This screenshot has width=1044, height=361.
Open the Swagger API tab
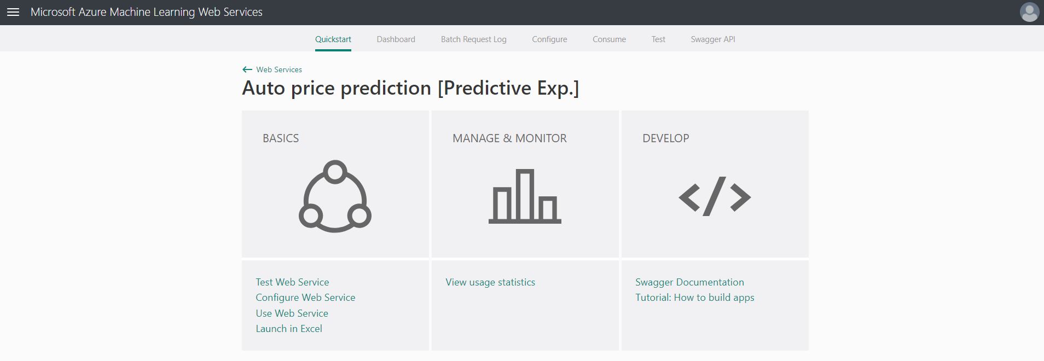(x=713, y=39)
